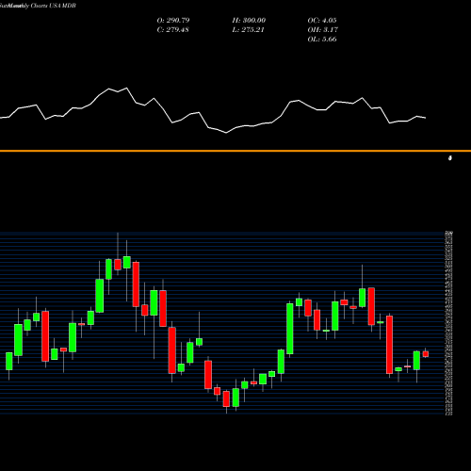The height and width of the screenshot is (471, 471).
Task: Click the 'OH: 3.17' reading
Action: click(x=322, y=30)
